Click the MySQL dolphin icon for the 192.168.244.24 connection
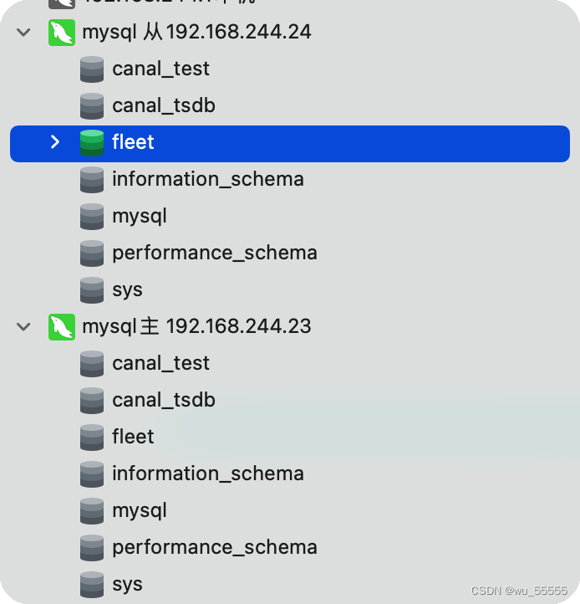The height and width of the screenshot is (604, 580). [x=62, y=33]
